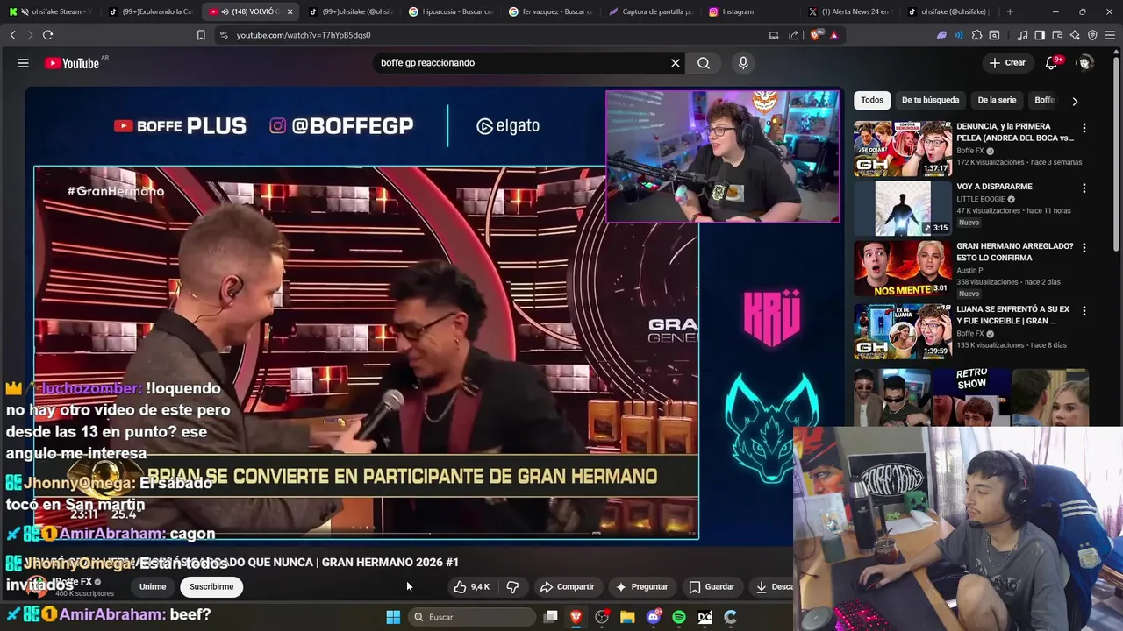
Task: Open the Brave VPN shield icon
Action: click(1092, 35)
